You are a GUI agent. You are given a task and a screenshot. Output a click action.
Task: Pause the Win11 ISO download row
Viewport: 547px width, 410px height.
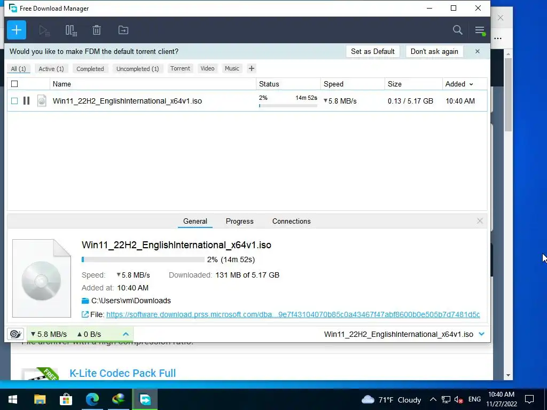(26, 101)
